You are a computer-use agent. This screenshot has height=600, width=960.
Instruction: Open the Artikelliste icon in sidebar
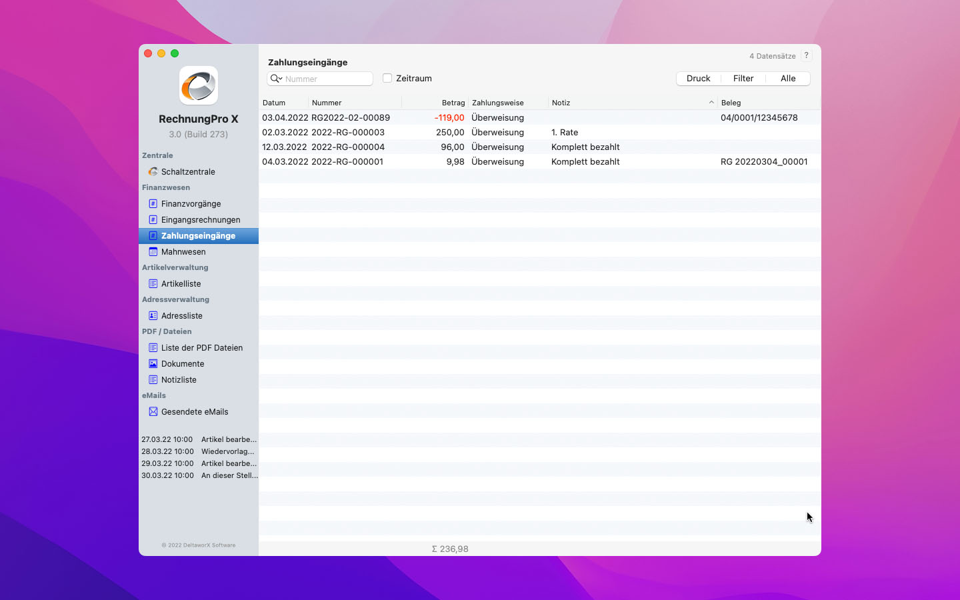153,283
